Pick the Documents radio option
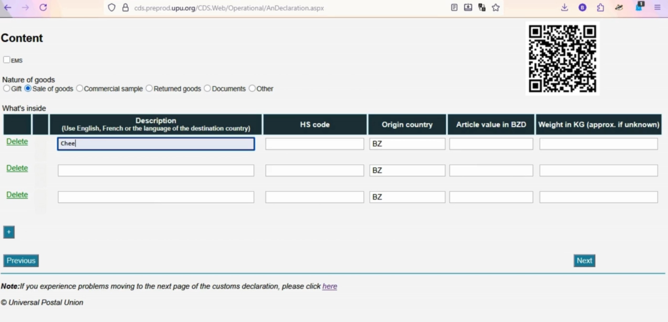This screenshot has height=322, width=668. click(207, 88)
